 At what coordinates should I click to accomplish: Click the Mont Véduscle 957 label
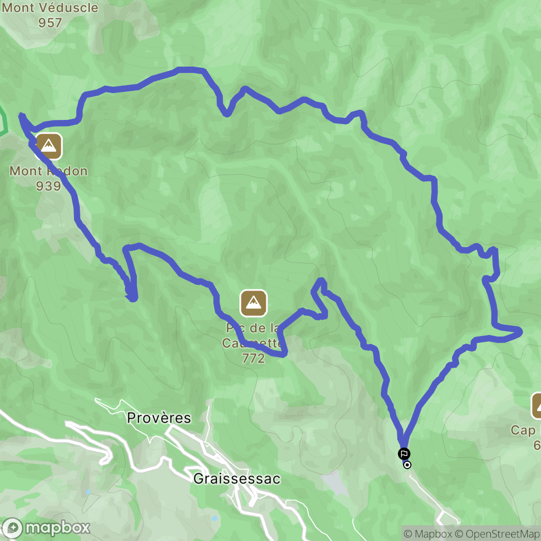(x=50, y=15)
